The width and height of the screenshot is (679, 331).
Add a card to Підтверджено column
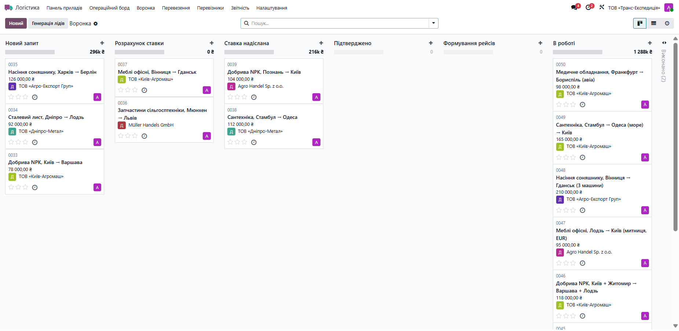coord(431,43)
